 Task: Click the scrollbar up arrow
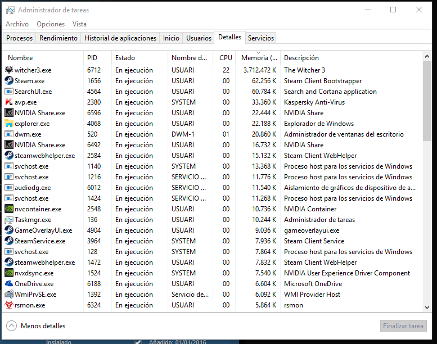click(x=427, y=56)
